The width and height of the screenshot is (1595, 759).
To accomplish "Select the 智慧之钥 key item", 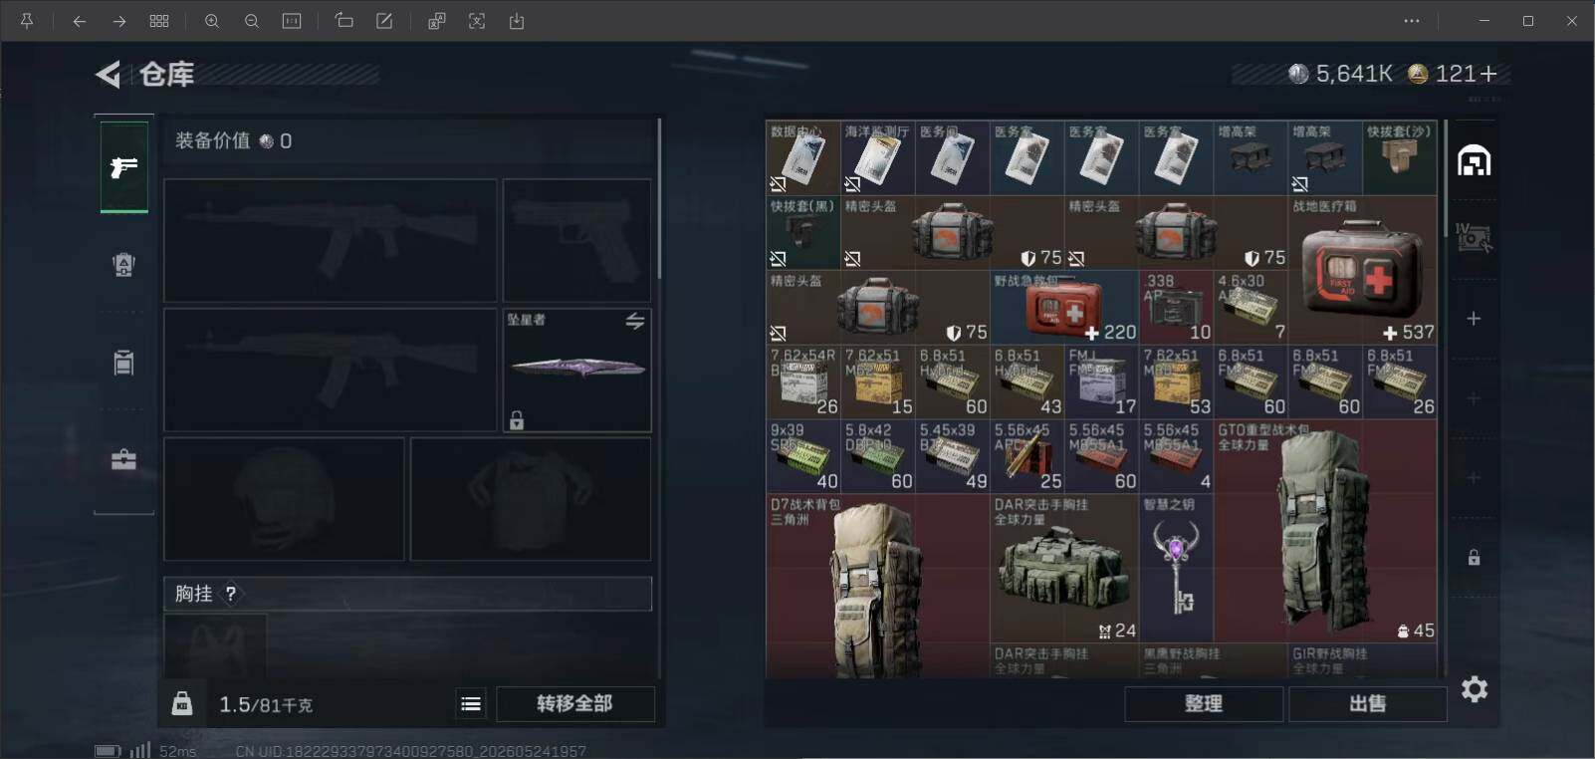I will pos(1176,569).
